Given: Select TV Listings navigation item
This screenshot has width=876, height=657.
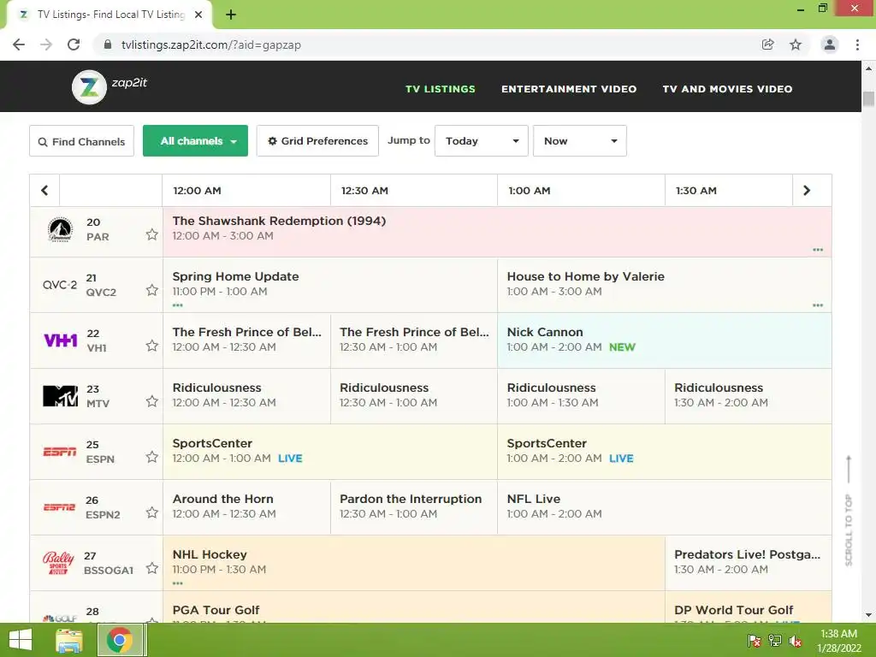Looking at the screenshot, I should [x=441, y=89].
